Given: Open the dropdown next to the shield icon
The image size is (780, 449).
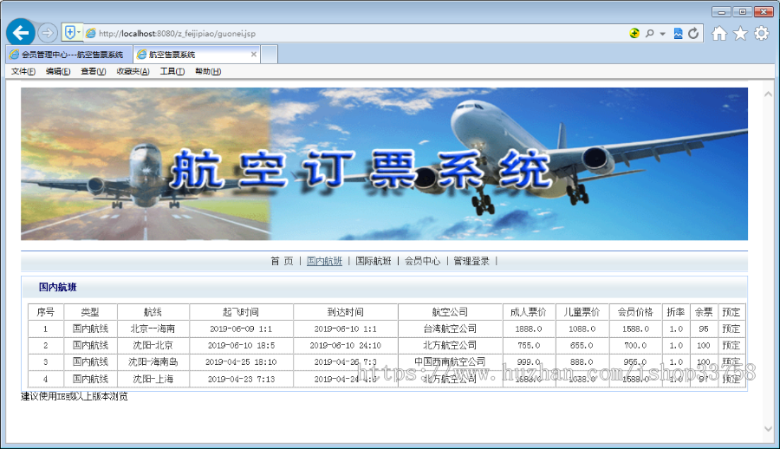Looking at the screenshot, I should (x=79, y=32).
